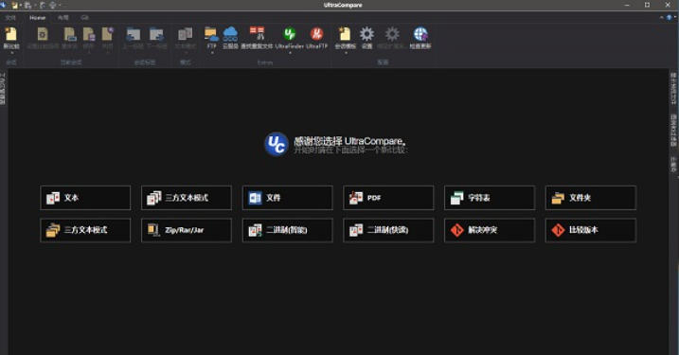Click the next-conflict folder arrow ribbon icon
The width and height of the screenshot is (679, 355).
156,34
